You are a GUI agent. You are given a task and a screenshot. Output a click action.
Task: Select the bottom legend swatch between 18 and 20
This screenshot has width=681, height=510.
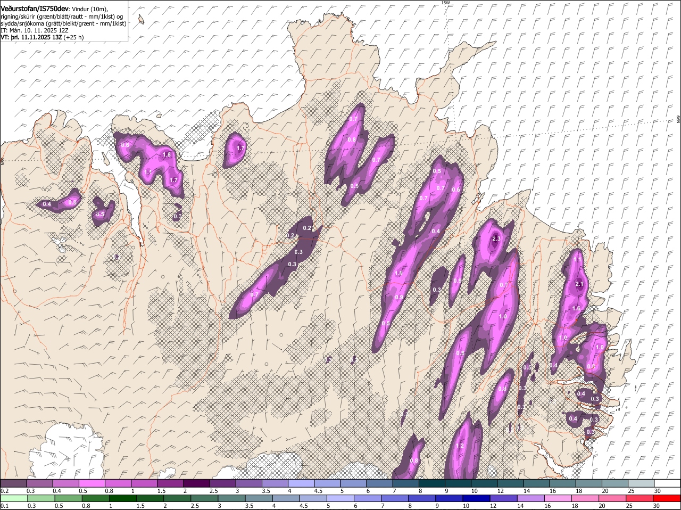coord(586,498)
